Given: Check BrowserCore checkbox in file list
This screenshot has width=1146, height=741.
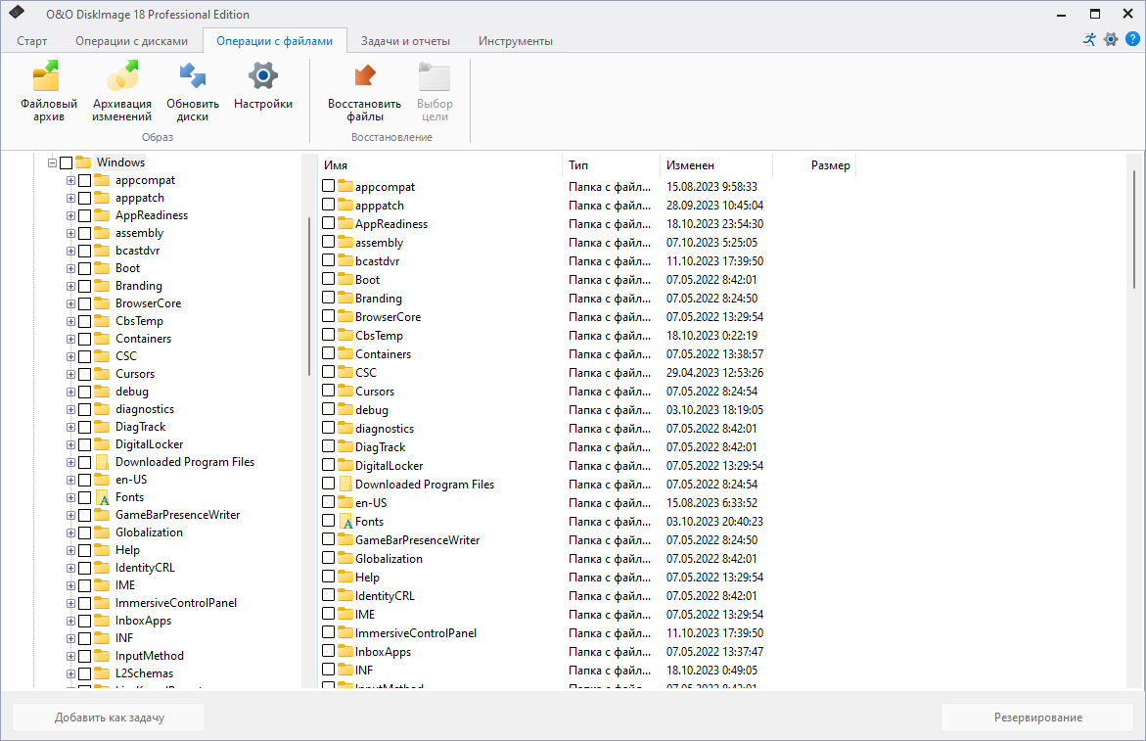Looking at the screenshot, I should 328,316.
